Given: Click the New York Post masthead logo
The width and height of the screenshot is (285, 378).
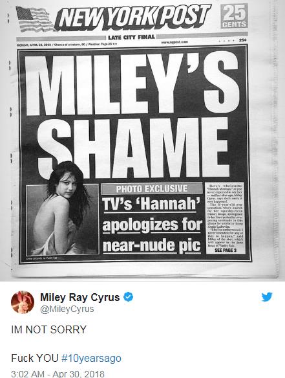Looking at the screenshot, I should click(132, 18).
